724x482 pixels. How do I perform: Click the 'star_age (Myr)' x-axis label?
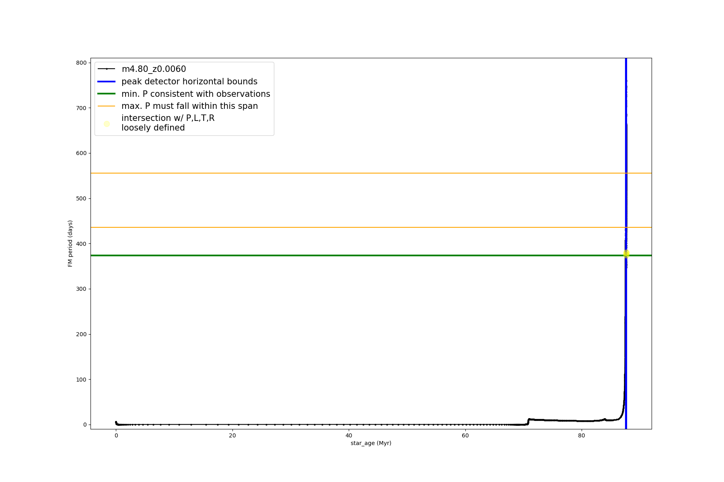[371, 443]
